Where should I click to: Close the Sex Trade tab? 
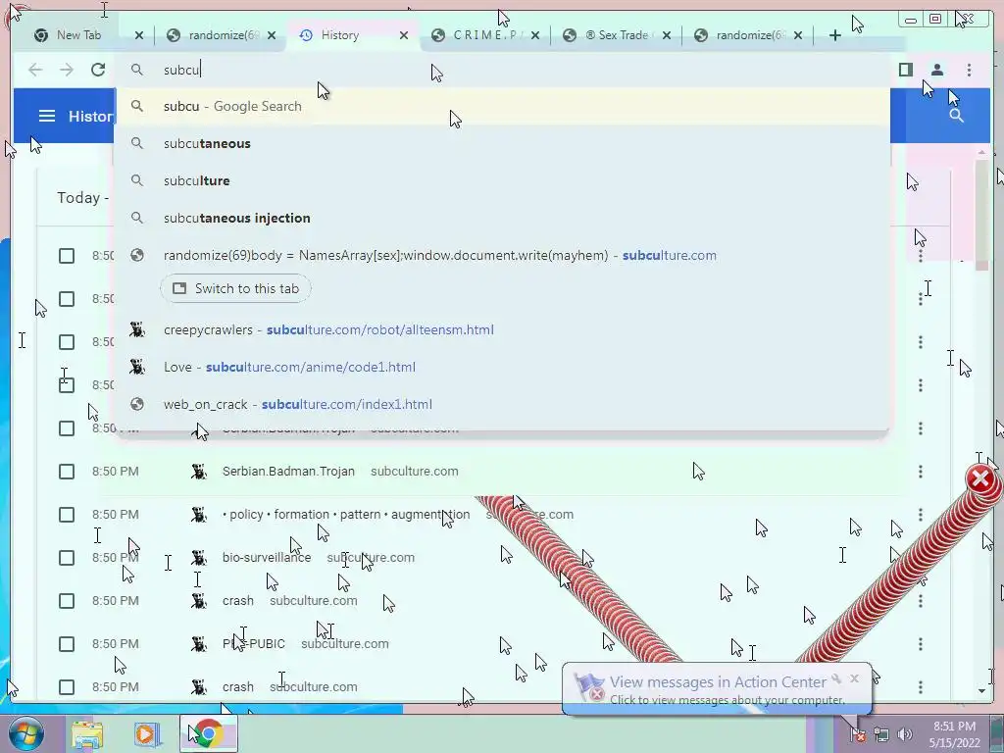tap(667, 35)
